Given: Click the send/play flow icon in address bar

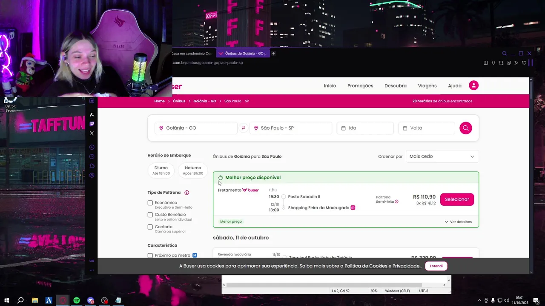Looking at the screenshot, I should [516, 63].
